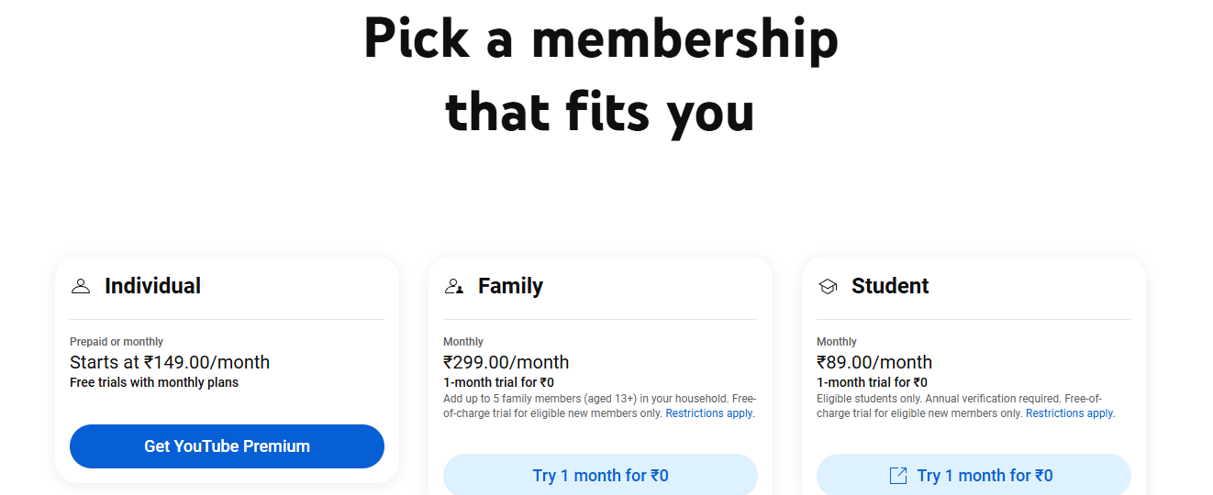Viewport: 1213px width, 495px height.
Task: Open Restrictions apply link in Family card
Action: click(x=710, y=413)
